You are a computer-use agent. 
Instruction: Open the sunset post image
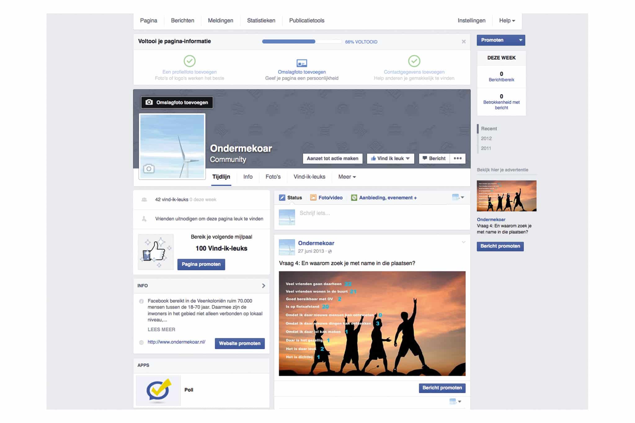point(372,324)
